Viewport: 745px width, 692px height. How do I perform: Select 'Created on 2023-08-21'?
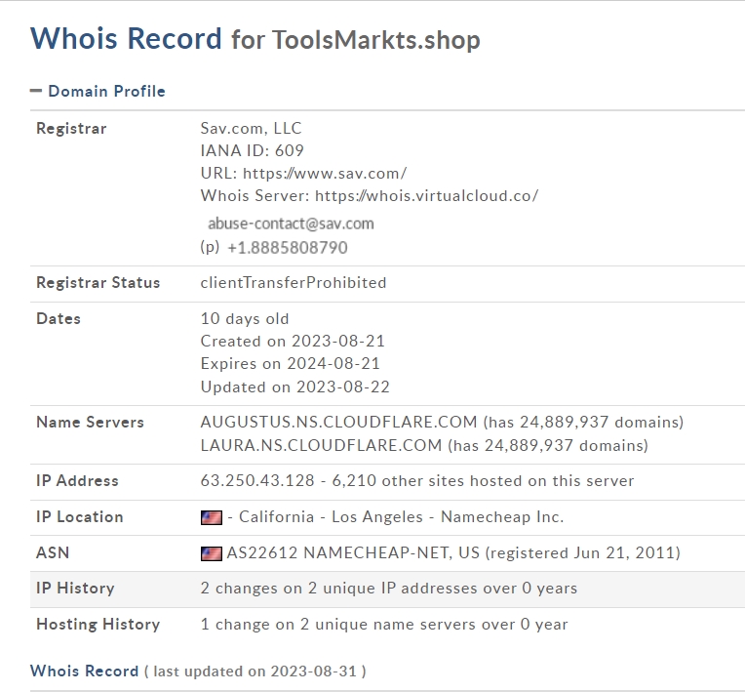293,341
